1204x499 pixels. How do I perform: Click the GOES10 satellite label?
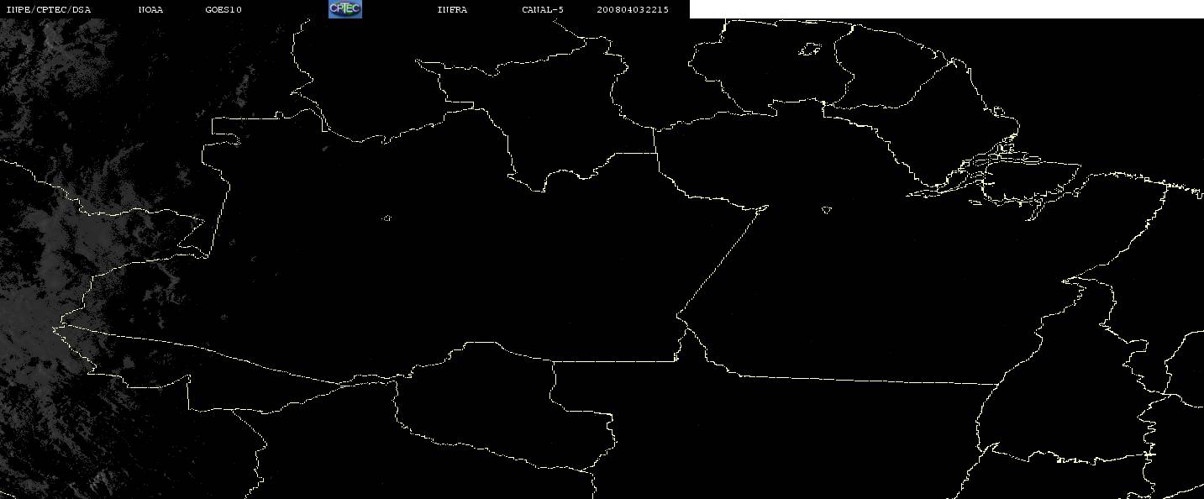[x=223, y=10]
